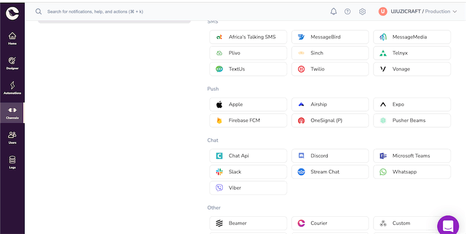Open the Home section in sidebar
The image size is (466, 234).
tap(12, 38)
